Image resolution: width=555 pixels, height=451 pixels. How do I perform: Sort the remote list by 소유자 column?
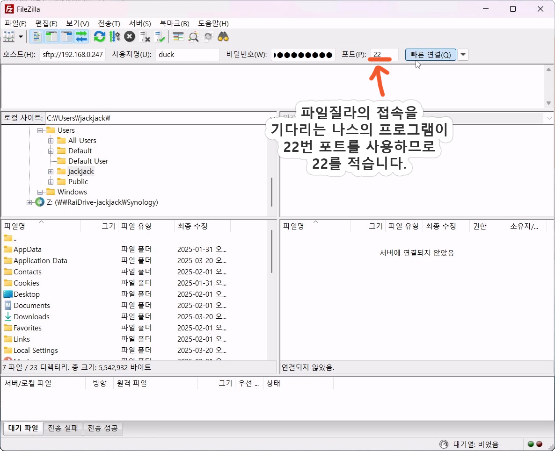pyautogui.click(x=526, y=226)
